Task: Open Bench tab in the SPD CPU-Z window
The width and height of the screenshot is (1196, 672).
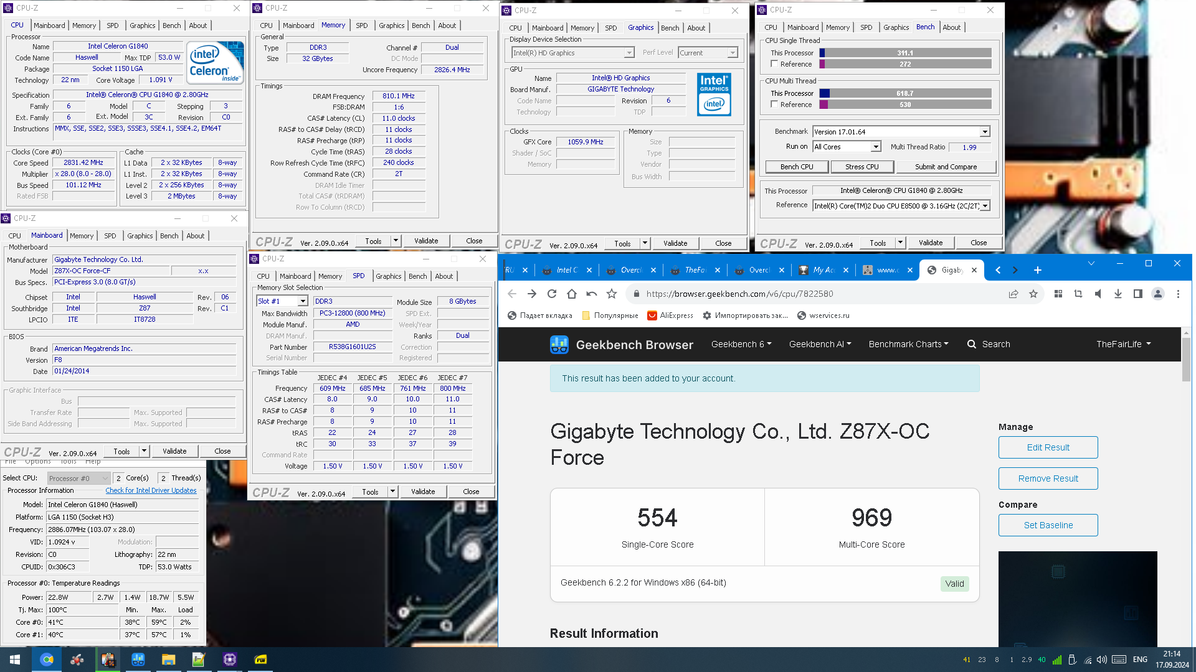Action: pyautogui.click(x=417, y=276)
